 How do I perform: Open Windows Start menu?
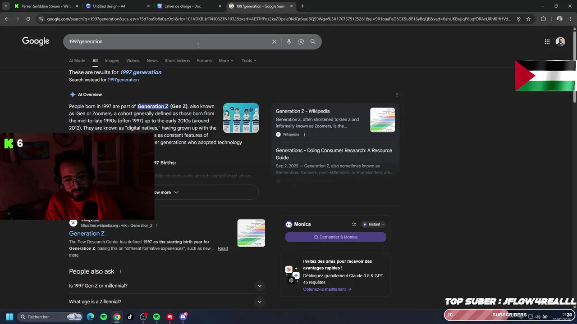pyautogui.click(x=9, y=317)
